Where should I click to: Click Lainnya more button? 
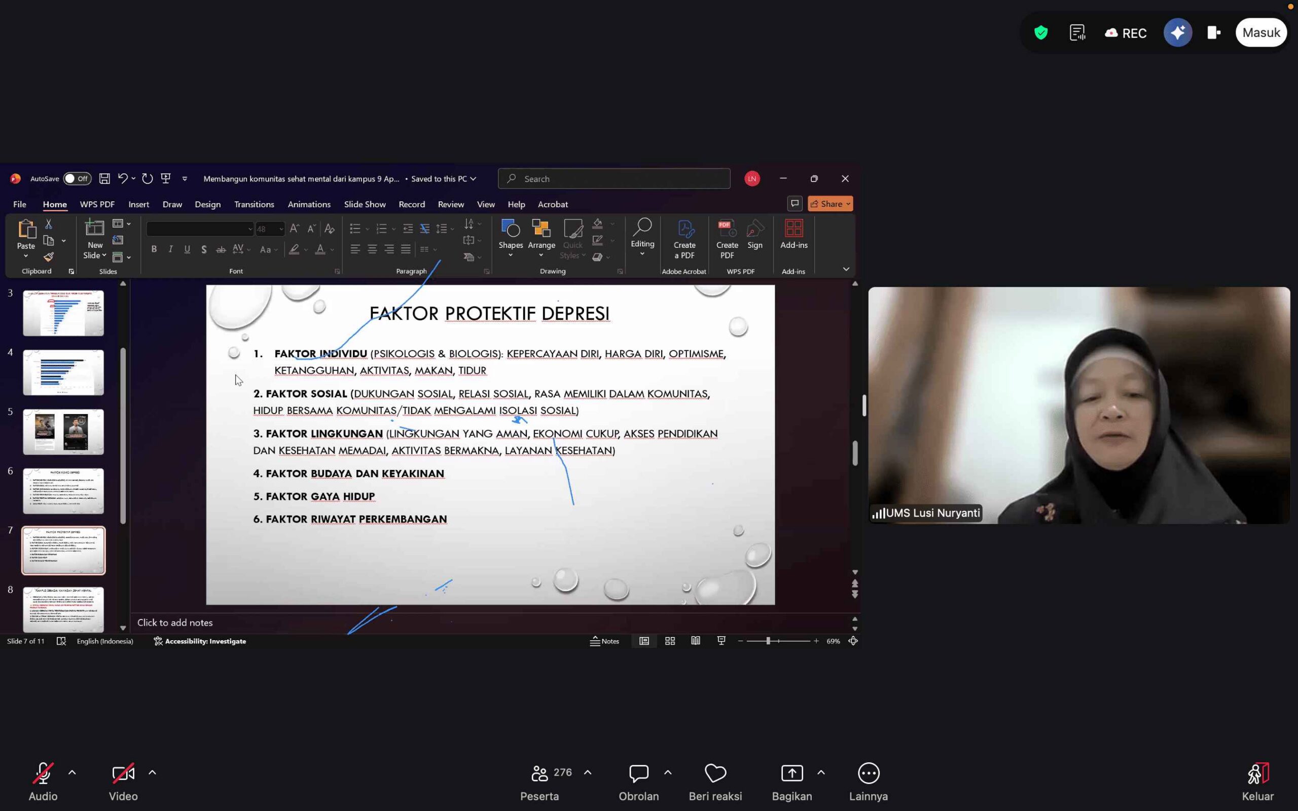[x=869, y=782]
